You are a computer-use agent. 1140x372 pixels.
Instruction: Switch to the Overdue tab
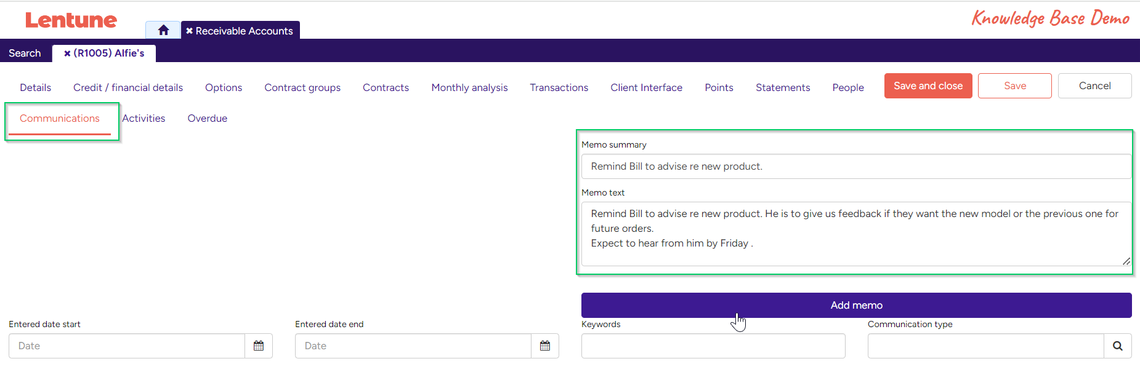[208, 118]
